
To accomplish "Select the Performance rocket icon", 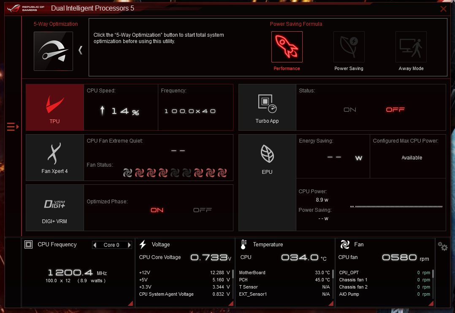I will [287, 47].
